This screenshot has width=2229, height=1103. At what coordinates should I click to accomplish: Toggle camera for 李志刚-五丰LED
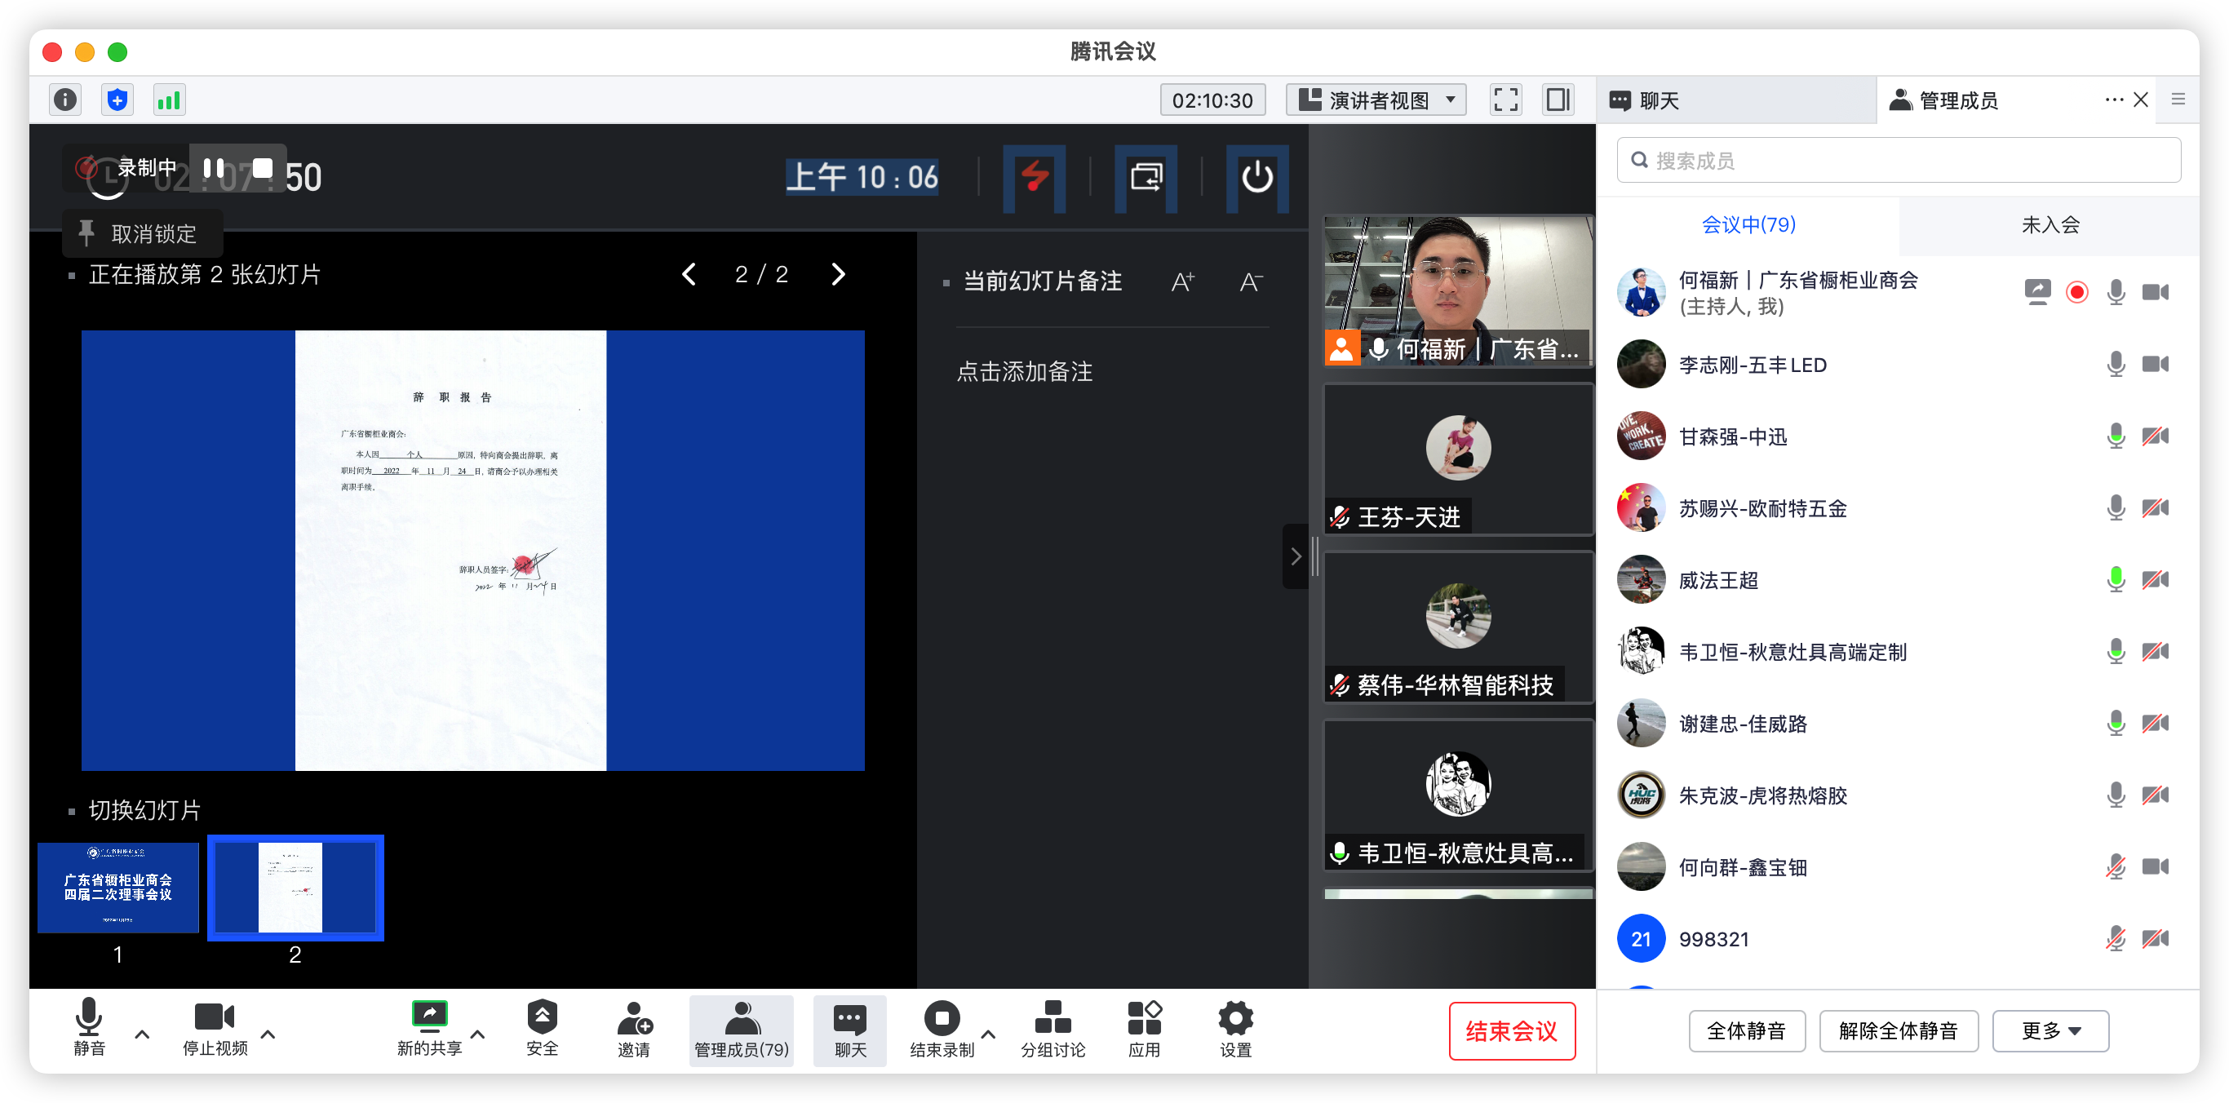tap(2155, 365)
